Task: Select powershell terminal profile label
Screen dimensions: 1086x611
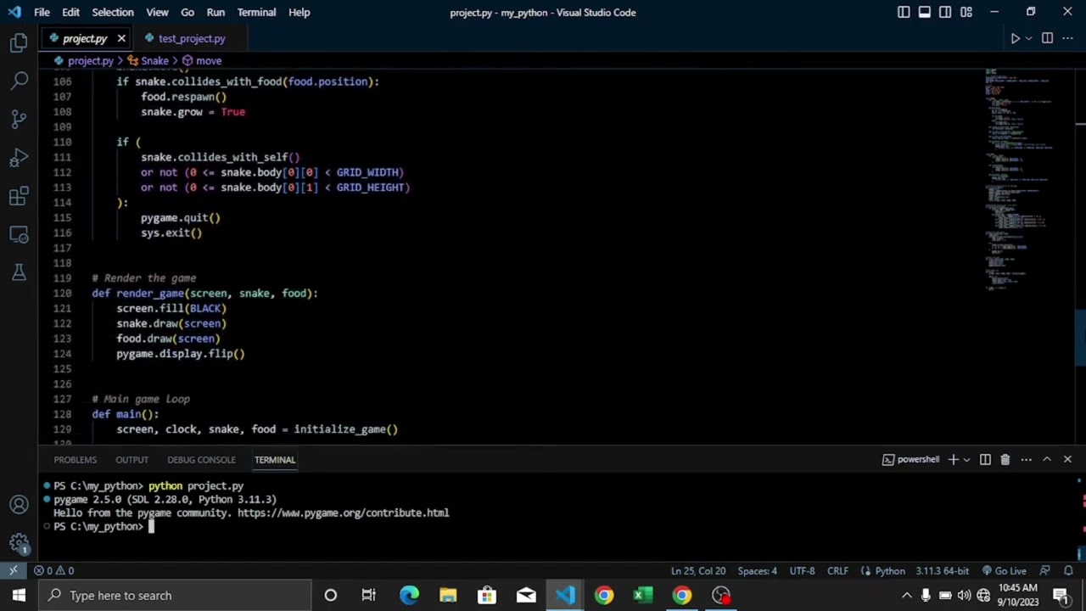Action: click(x=911, y=459)
